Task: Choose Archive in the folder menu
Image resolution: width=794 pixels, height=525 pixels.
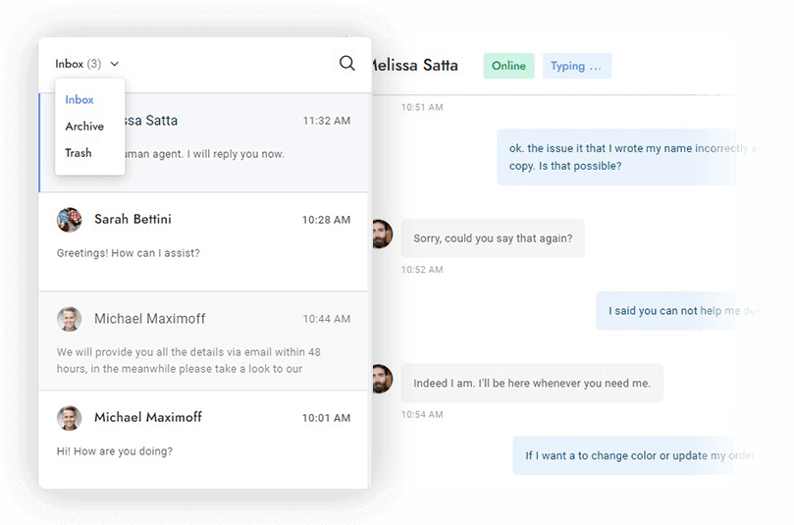Action: coord(84,127)
